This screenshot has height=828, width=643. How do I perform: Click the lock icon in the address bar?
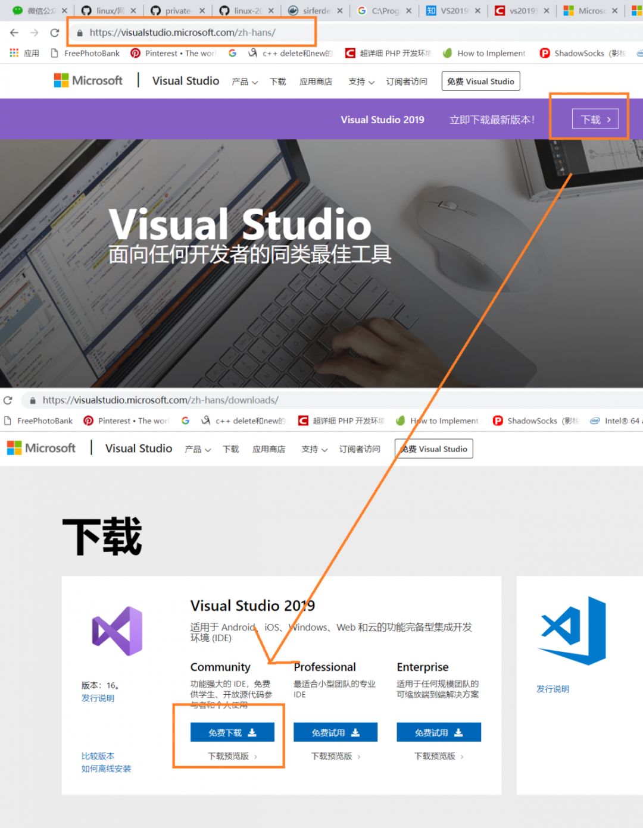click(80, 33)
